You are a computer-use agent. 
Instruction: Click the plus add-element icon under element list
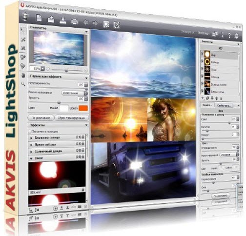pyautogui.click(x=203, y=98)
